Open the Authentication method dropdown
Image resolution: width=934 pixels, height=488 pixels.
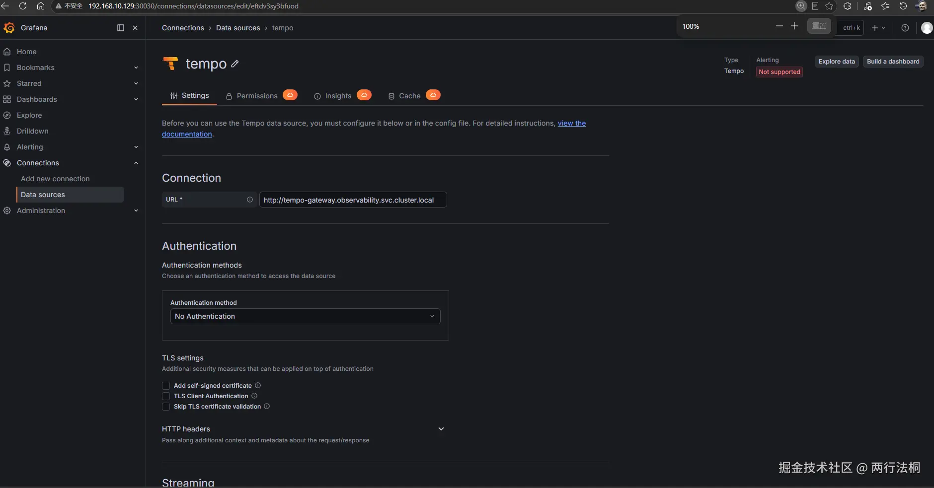[x=305, y=316]
